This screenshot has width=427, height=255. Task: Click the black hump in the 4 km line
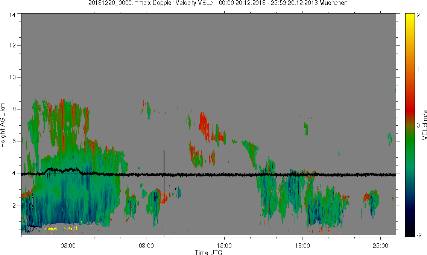point(63,171)
